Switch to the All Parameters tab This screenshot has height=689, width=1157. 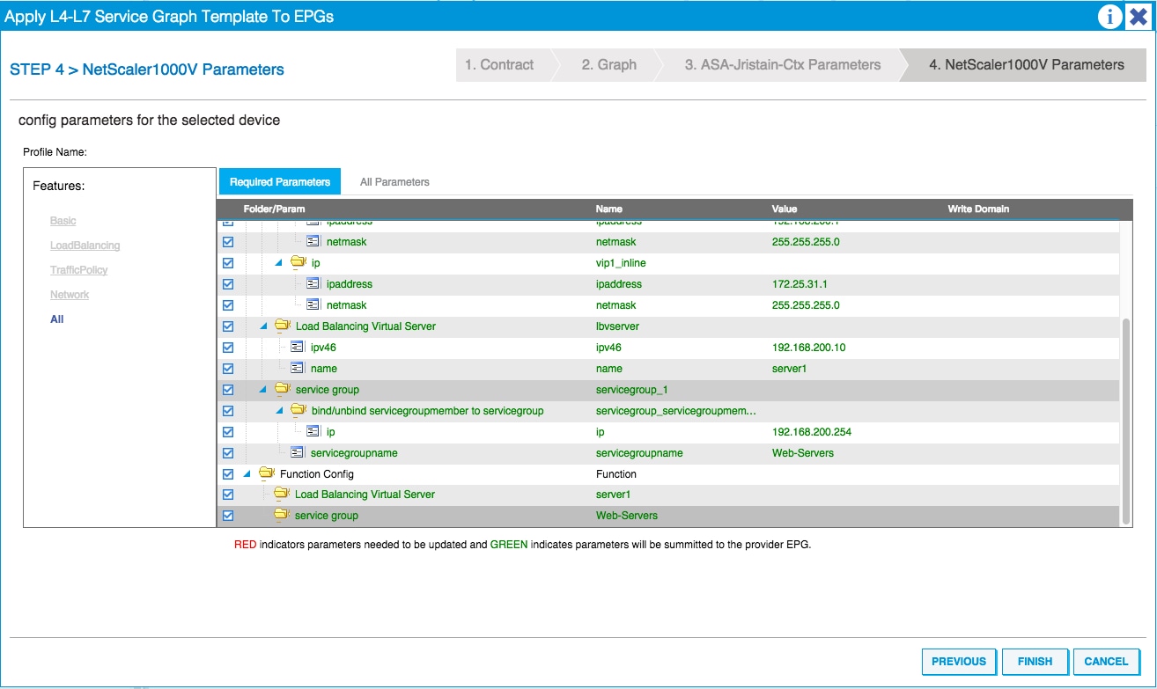coord(394,181)
